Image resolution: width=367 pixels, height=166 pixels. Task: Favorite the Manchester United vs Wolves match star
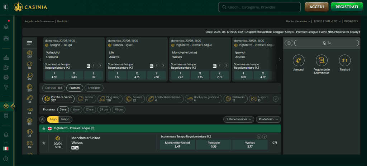point(44,143)
